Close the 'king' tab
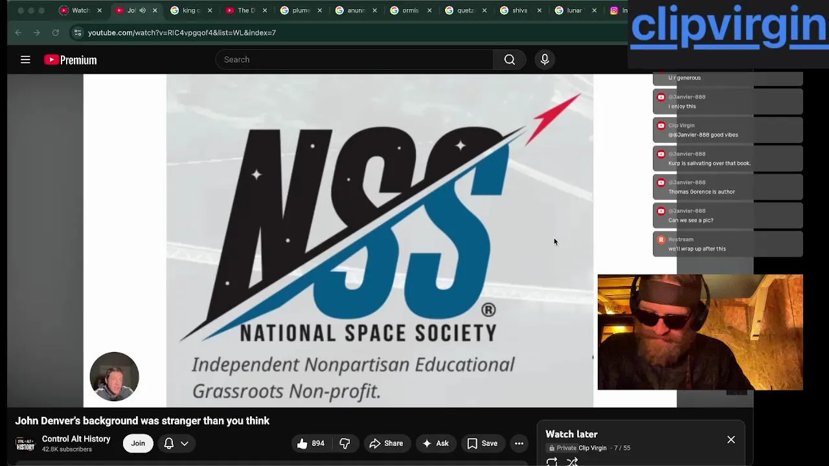829x466 pixels. click(x=210, y=10)
